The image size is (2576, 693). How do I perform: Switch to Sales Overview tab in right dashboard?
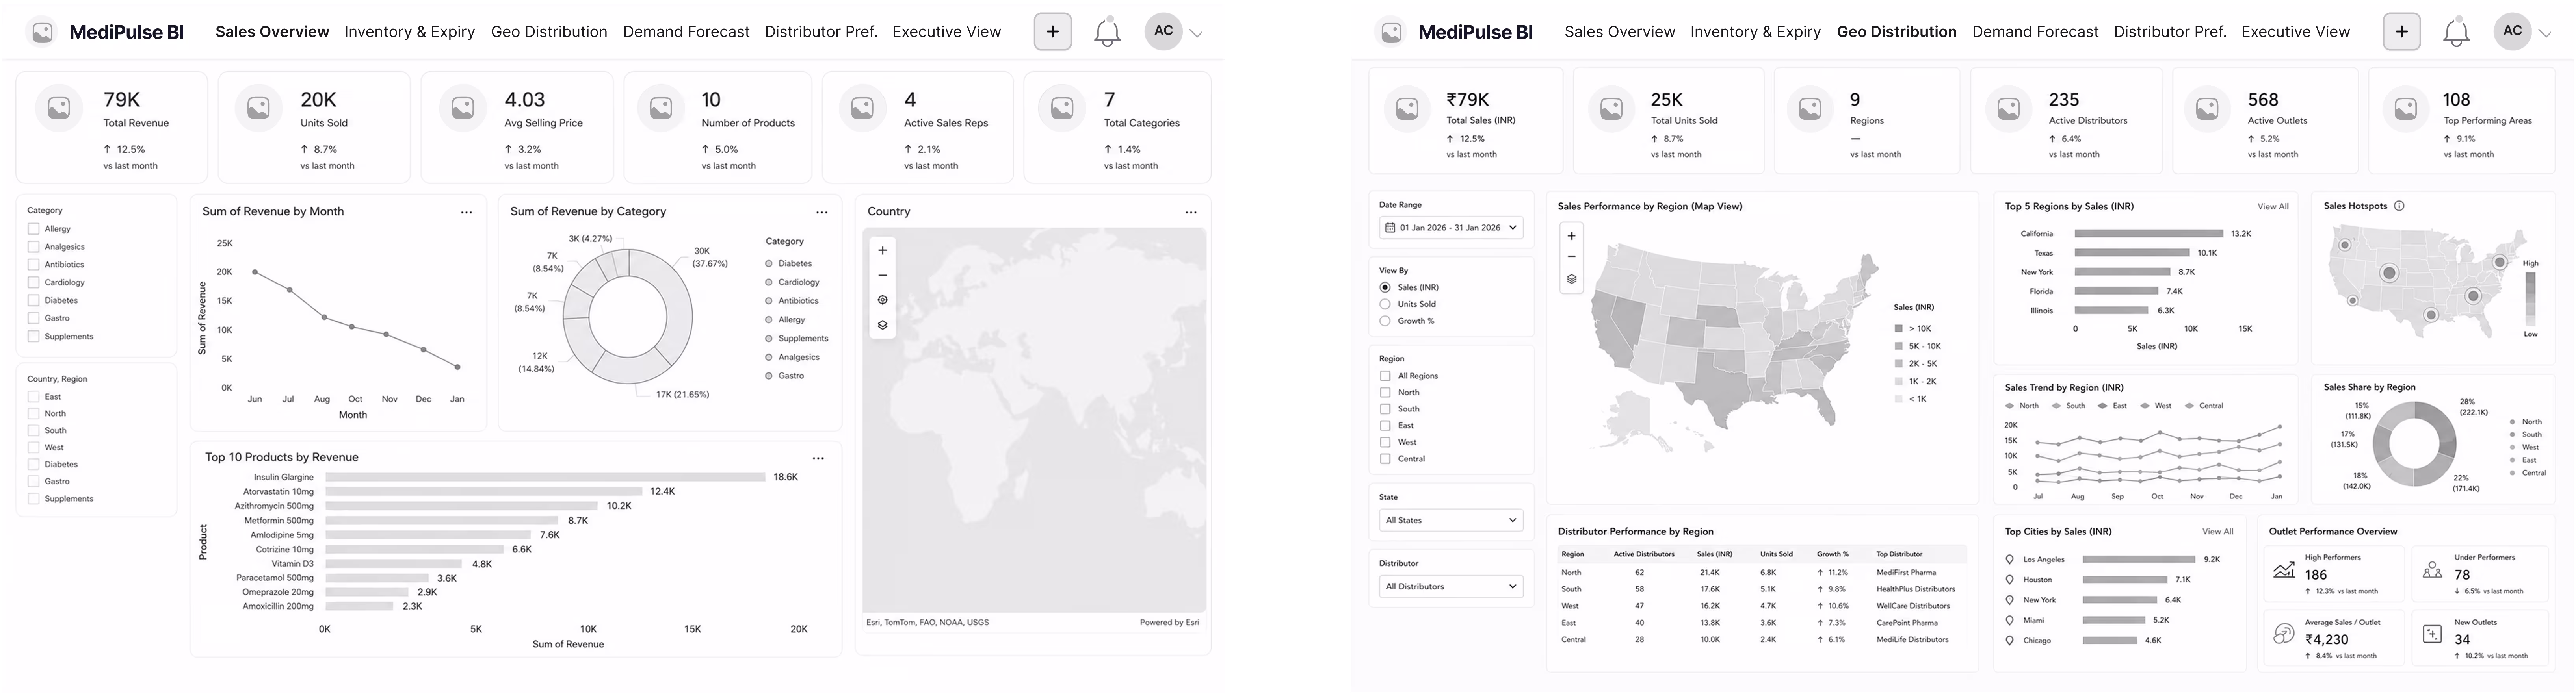(x=1620, y=32)
